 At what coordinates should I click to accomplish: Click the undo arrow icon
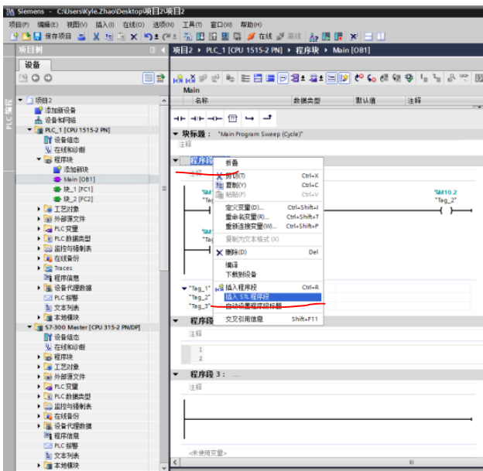148,37
